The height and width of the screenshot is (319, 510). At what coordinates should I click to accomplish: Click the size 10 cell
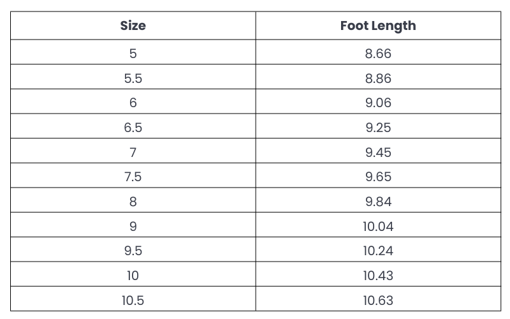pos(133,276)
